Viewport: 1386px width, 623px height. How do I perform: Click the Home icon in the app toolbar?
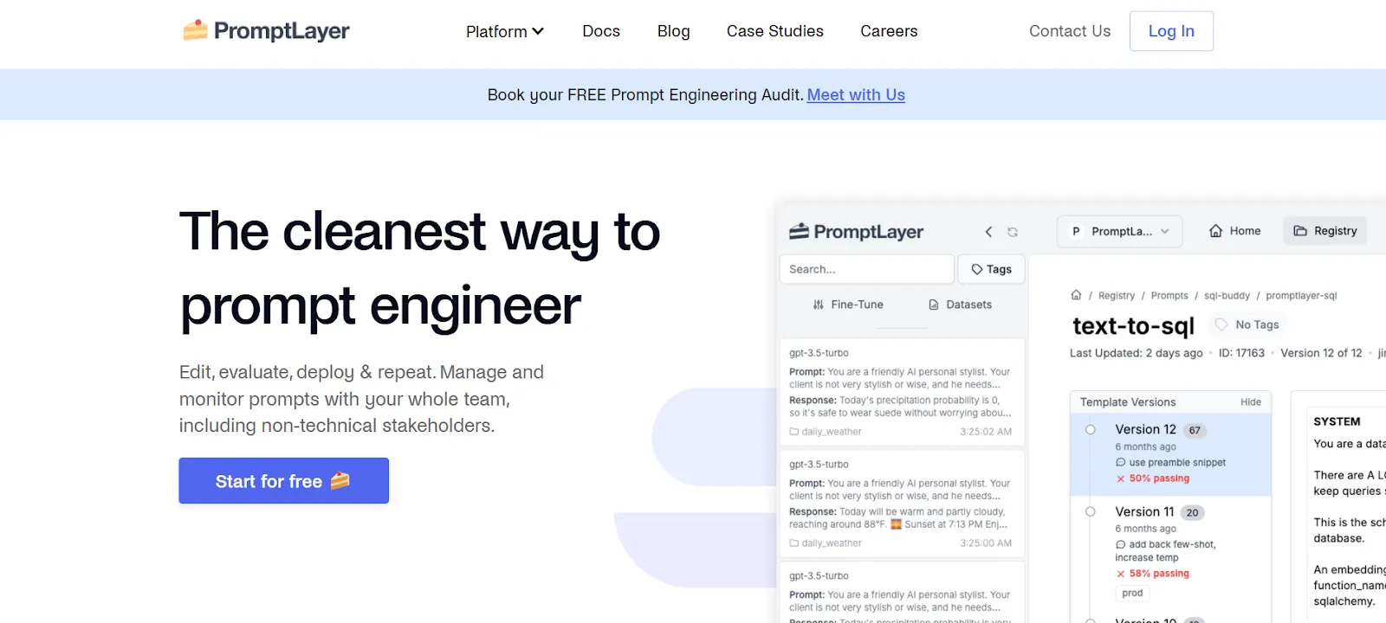click(x=1215, y=231)
